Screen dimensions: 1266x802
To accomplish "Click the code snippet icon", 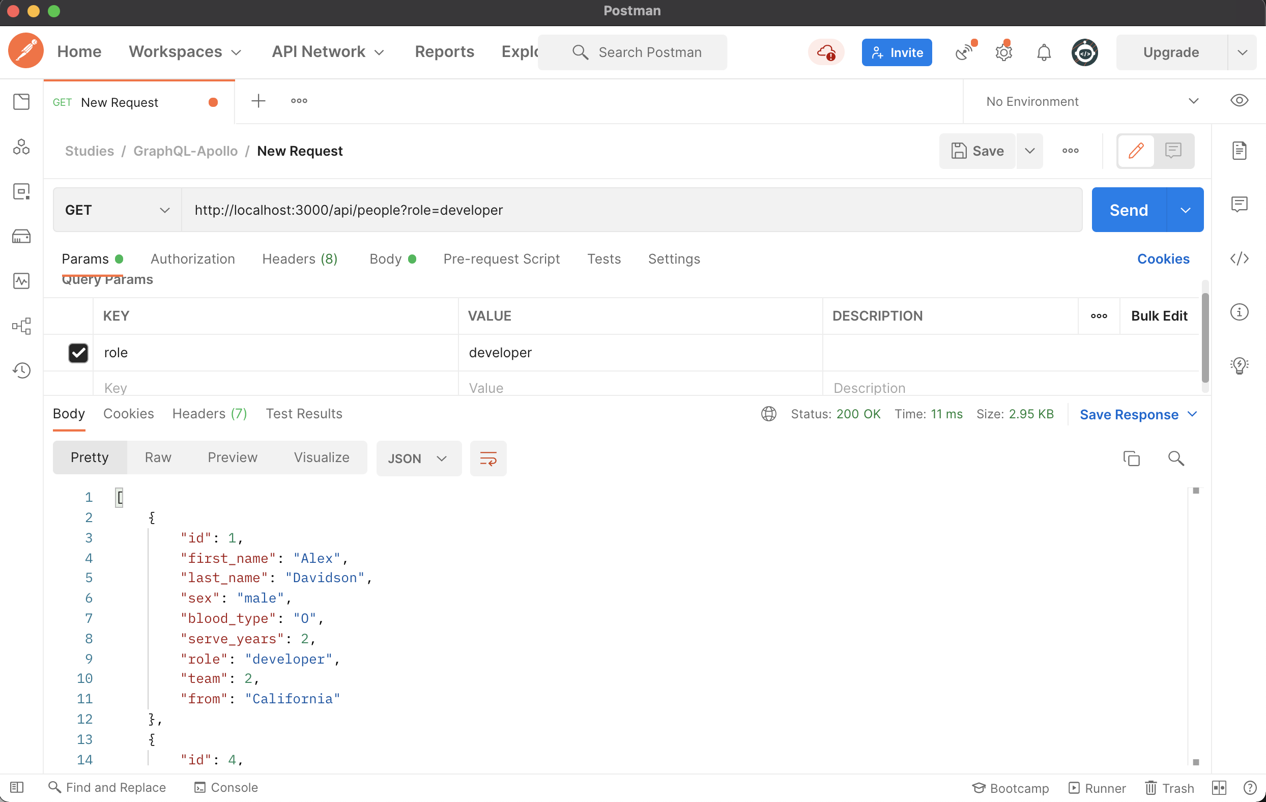I will coord(1239,258).
